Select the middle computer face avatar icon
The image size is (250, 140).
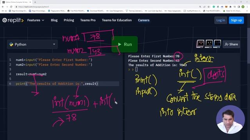209,44
